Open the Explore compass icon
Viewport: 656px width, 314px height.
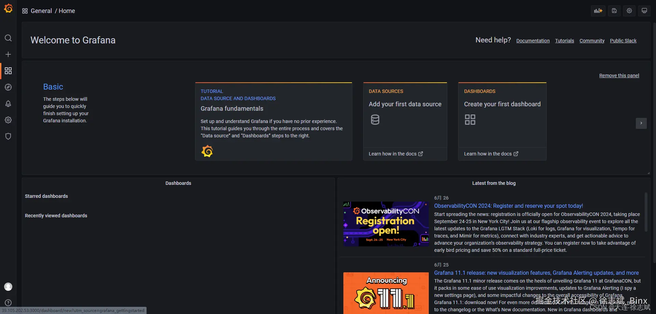(8, 87)
